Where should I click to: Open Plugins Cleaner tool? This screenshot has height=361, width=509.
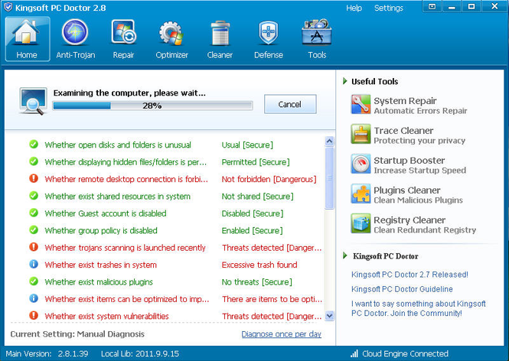coord(406,194)
